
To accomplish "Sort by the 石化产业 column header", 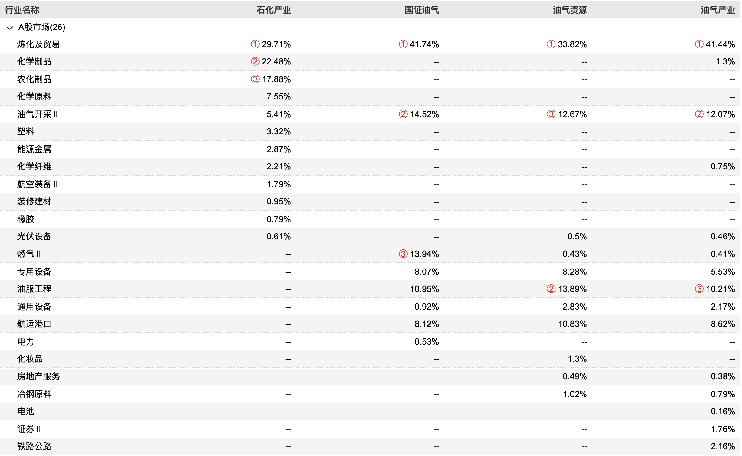I will pyautogui.click(x=274, y=10).
